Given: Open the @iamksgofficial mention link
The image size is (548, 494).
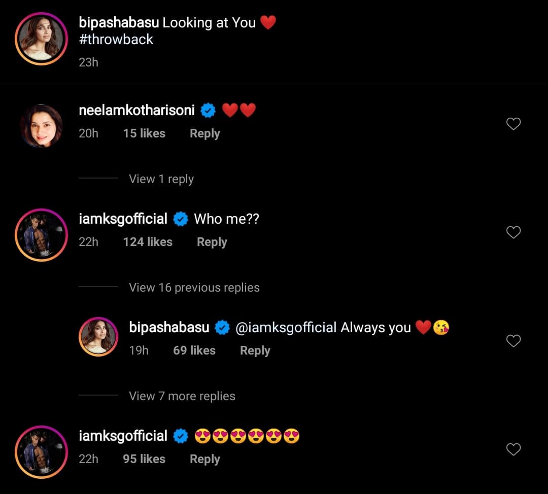Looking at the screenshot, I should pos(286,328).
